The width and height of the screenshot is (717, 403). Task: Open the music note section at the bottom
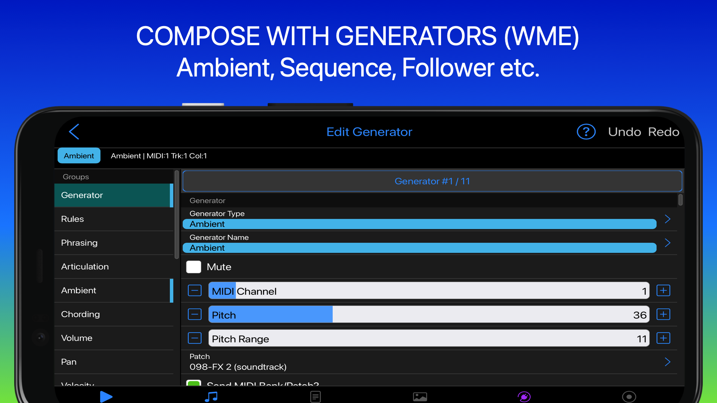pos(211,397)
